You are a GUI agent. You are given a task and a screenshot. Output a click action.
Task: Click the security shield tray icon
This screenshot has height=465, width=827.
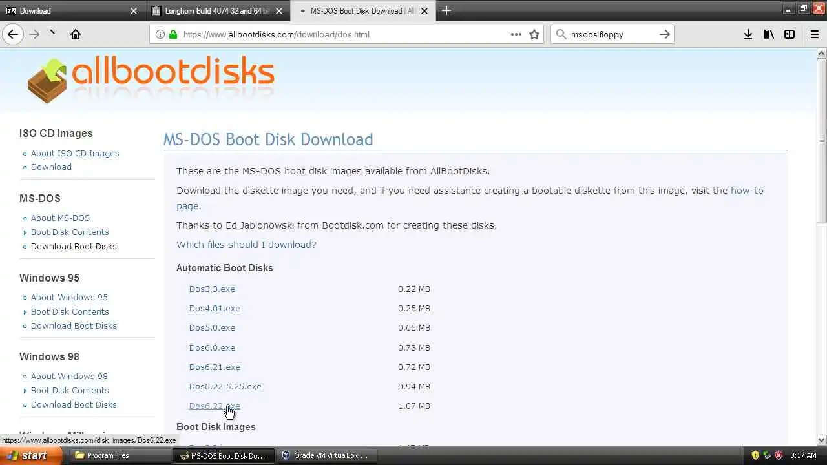(x=755, y=455)
